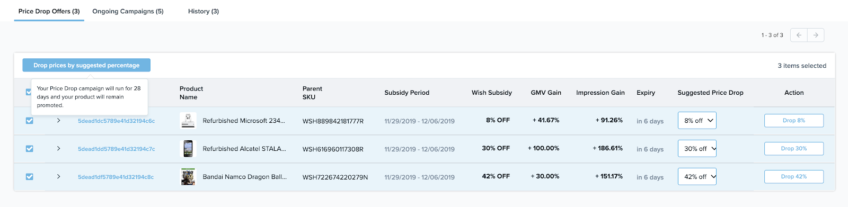This screenshot has height=207, width=848.
Task: Switch to the History tab
Action: tap(204, 11)
